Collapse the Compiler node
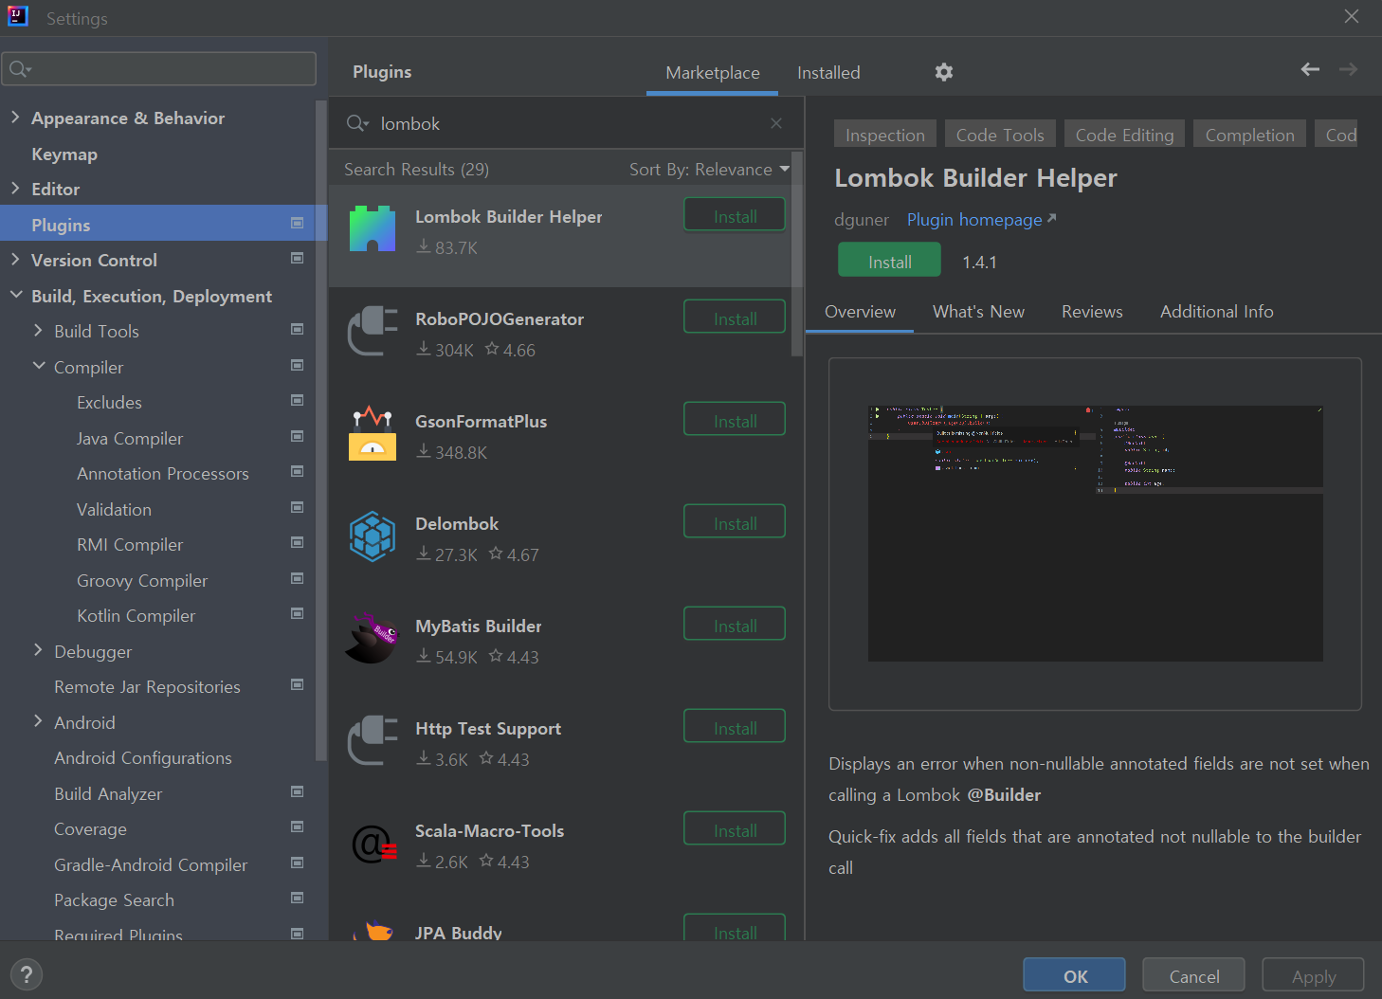 (38, 366)
